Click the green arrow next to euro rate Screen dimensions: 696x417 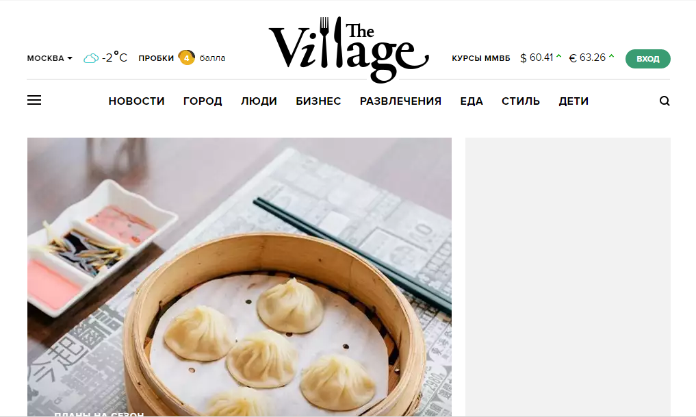pos(612,56)
